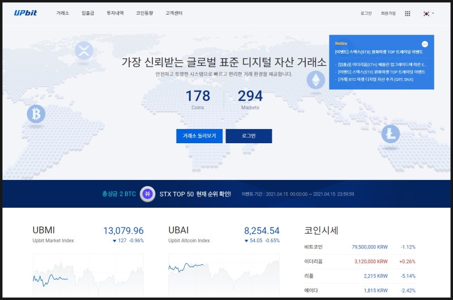
Task: Open the apps grid icon
Action: click(407, 13)
